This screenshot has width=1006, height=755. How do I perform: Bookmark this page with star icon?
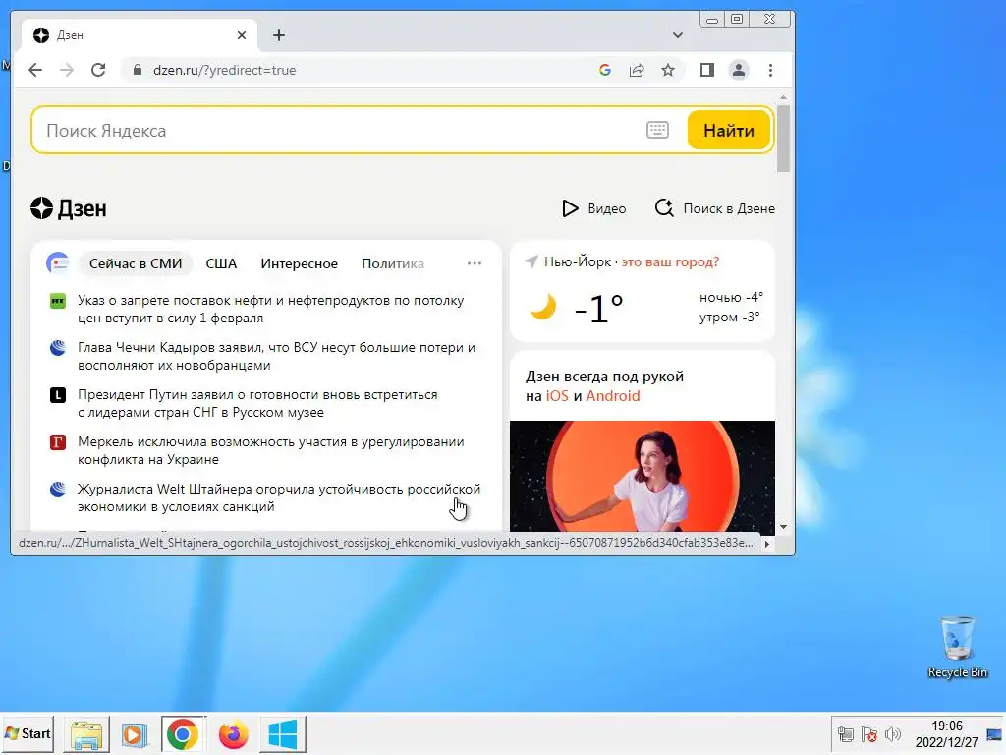(668, 70)
